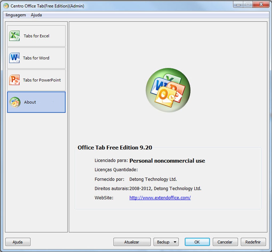Click the Ajuda button at bottom left
Image resolution: width=272 pixels, height=252 pixels.
point(18,242)
